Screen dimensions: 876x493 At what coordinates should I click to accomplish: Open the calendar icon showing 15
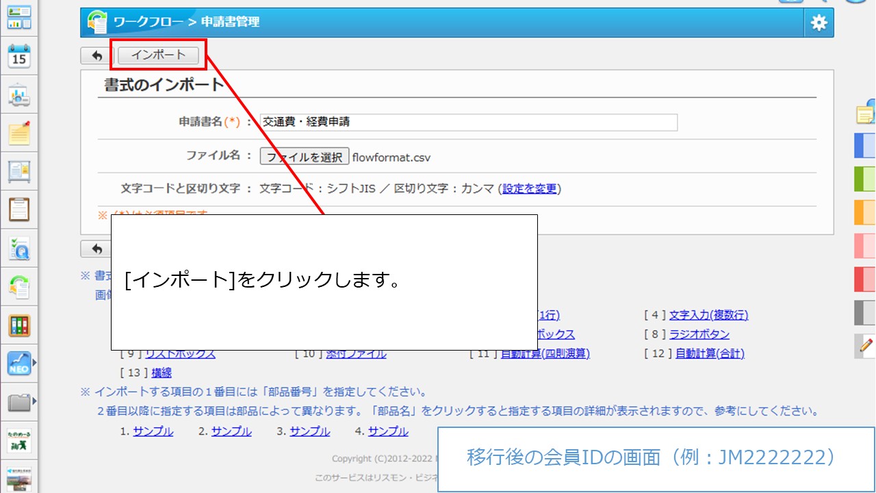pyautogui.click(x=19, y=56)
